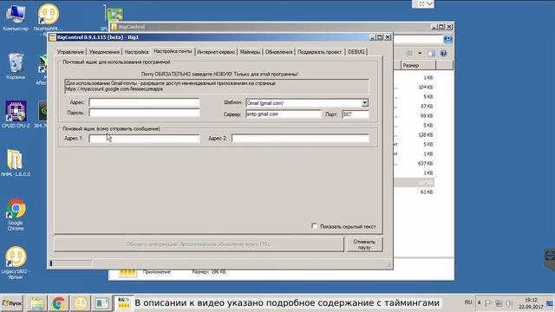
Task: Click the Обновить информацию button
Action: click(x=199, y=244)
